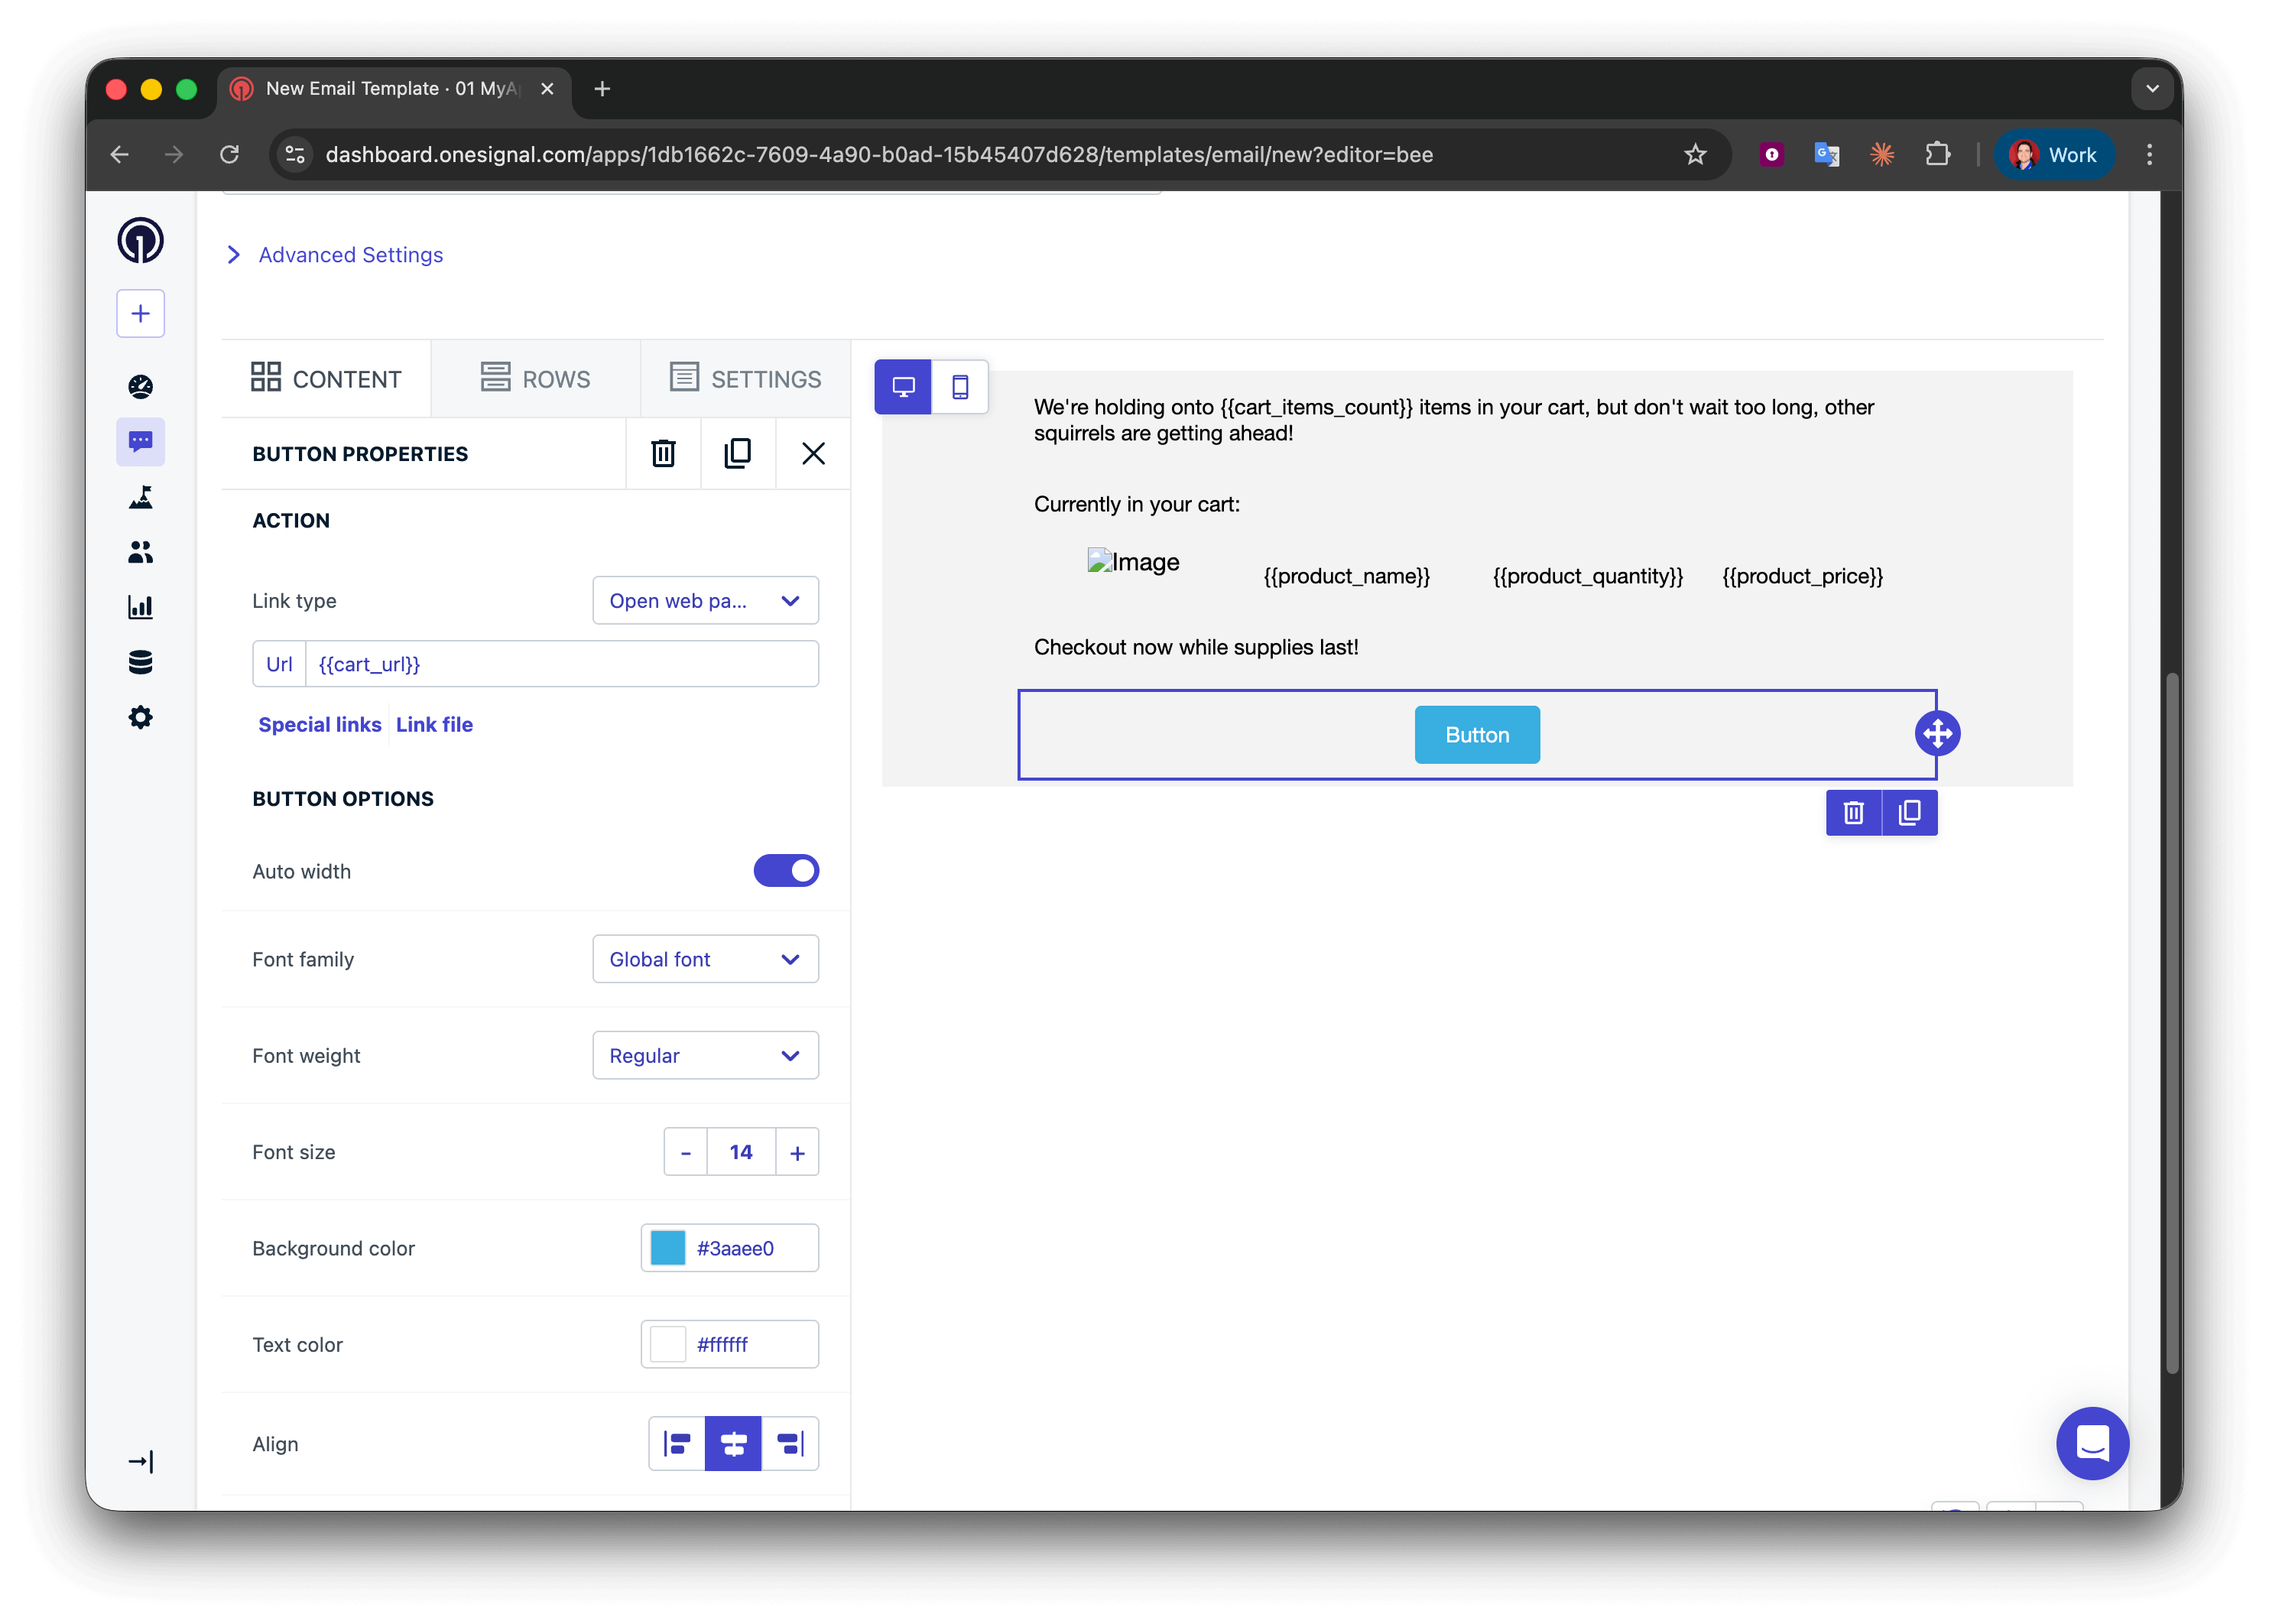Click the drag handle on button block
The width and height of the screenshot is (2269, 1624).
pyautogui.click(x=1936, y=733)
